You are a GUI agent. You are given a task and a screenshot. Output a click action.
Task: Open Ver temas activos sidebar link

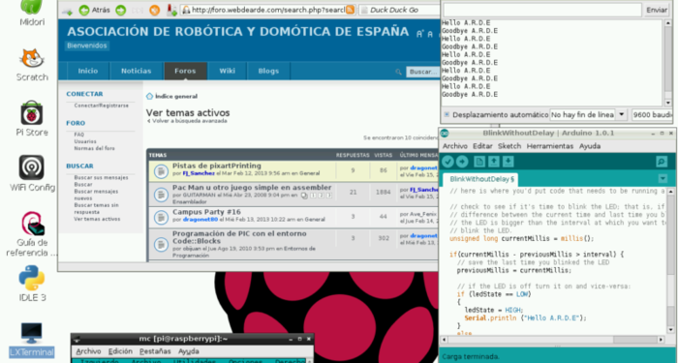coord(97,219)
